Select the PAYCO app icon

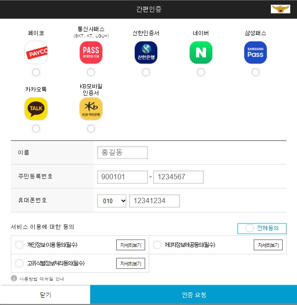(x=36, y=52)
